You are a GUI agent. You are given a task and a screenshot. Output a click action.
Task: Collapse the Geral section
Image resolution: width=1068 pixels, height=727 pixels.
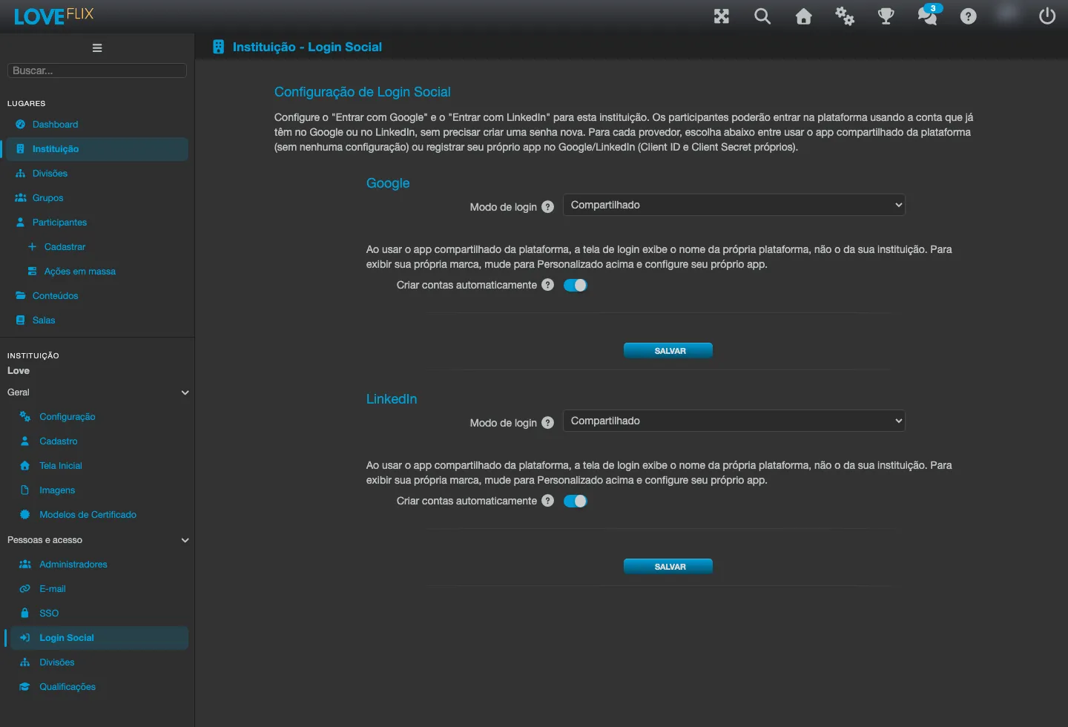pos(97,392)
